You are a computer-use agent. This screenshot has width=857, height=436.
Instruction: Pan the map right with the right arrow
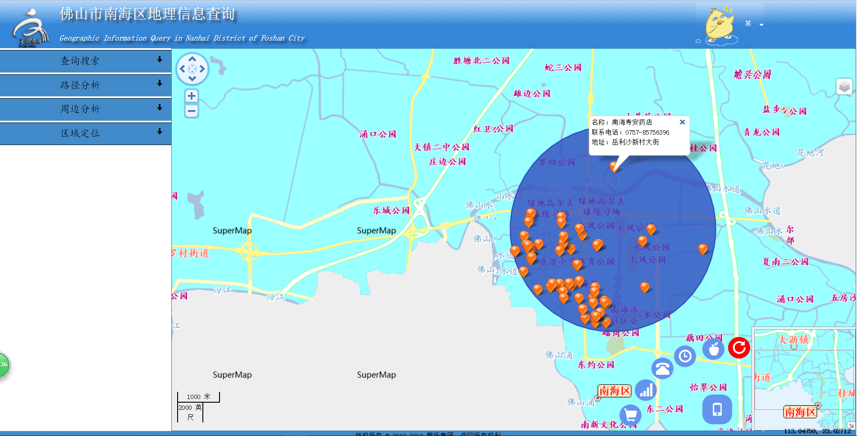click(x=202, y=69)
